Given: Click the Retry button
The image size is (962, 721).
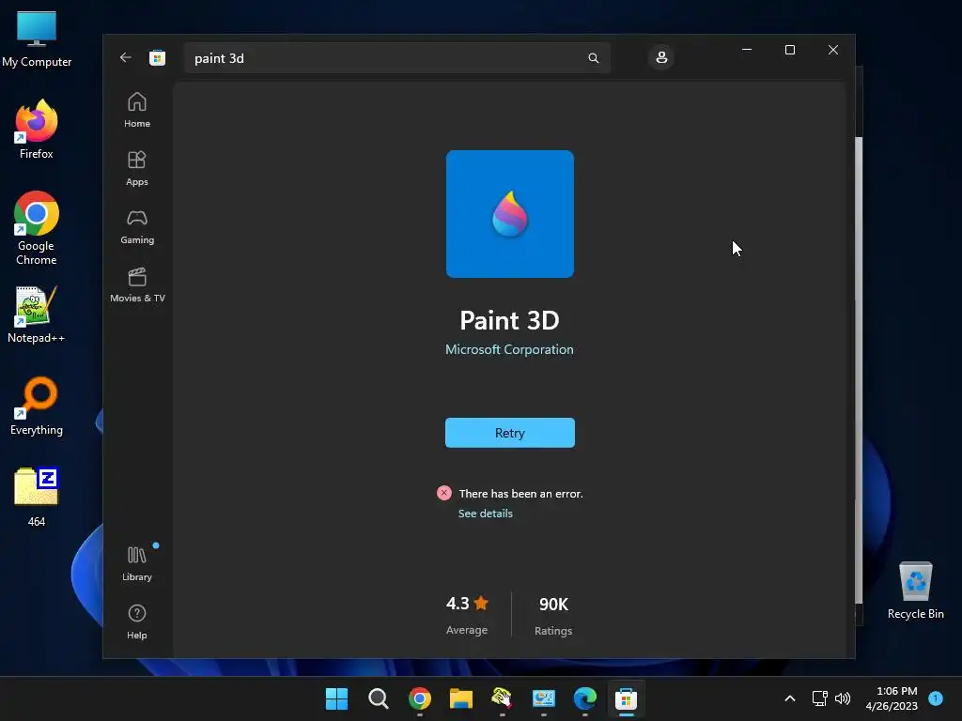Looking at the screenshot, I should [510, 433].
